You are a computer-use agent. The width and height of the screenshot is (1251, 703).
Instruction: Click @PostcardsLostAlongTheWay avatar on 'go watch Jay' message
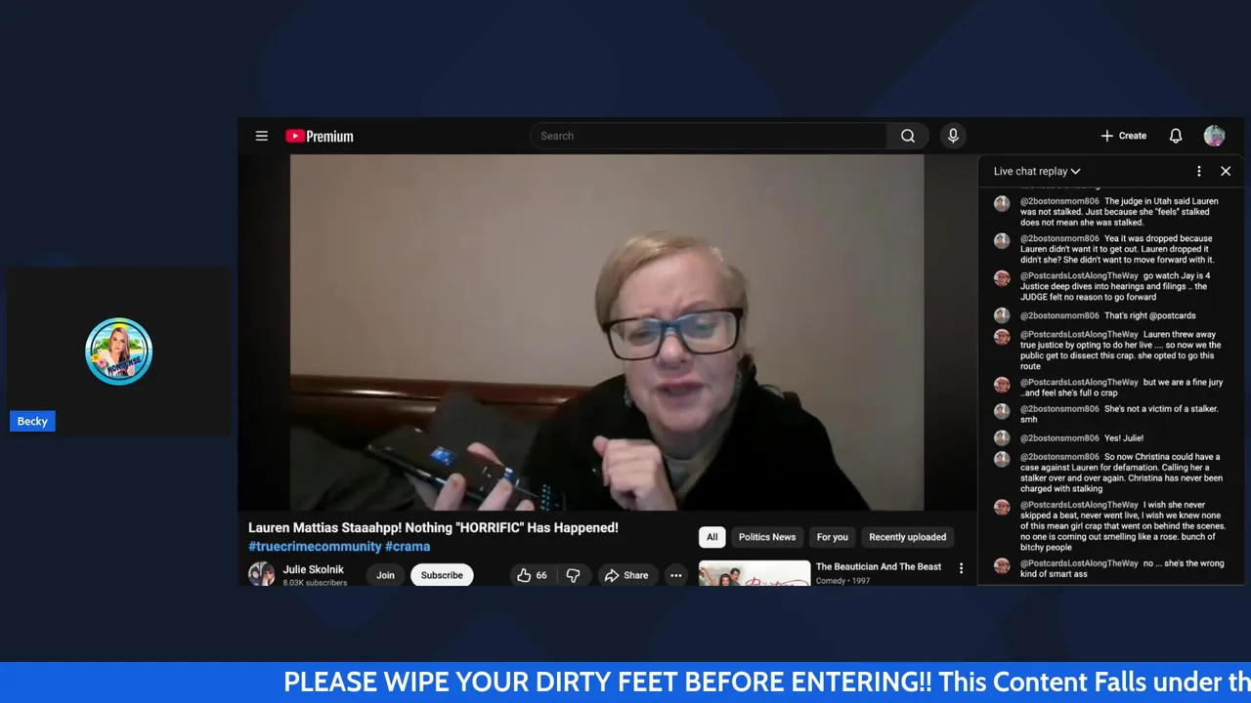[x=1002, y=278]
